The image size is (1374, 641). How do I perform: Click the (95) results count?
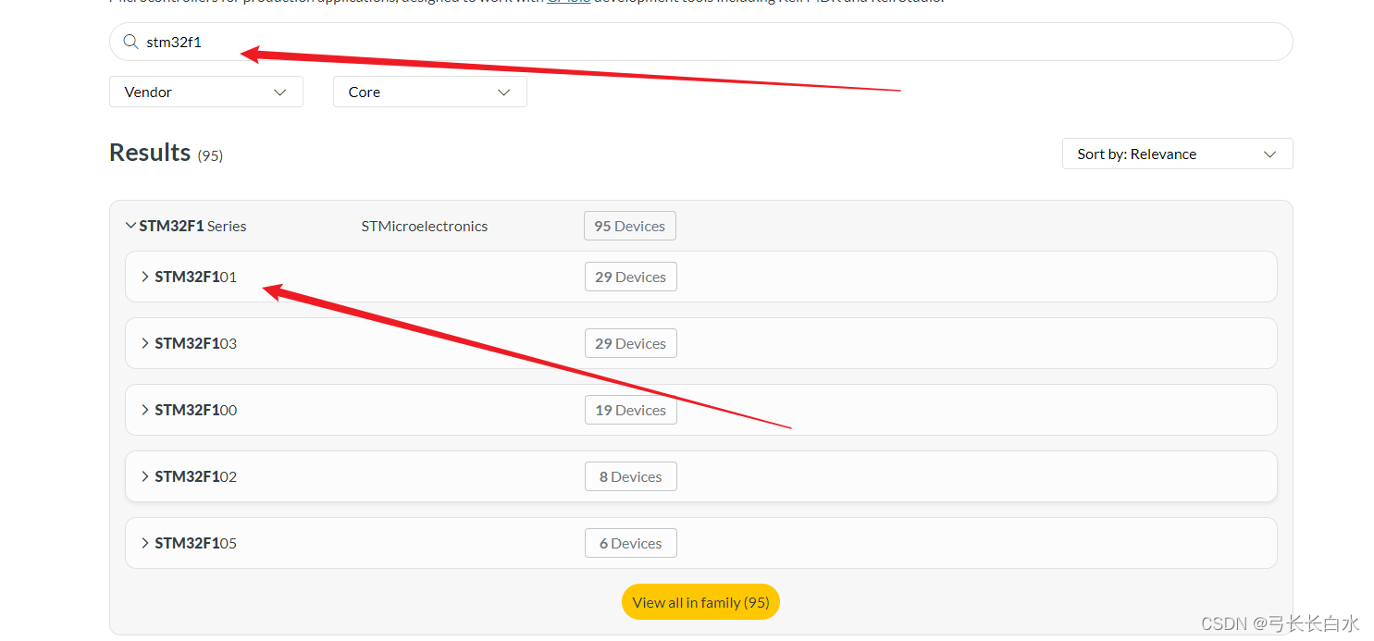click(210, 155)
